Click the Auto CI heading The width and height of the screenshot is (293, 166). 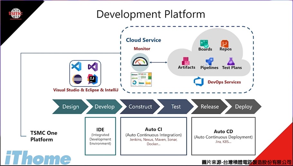click(154, 129)
